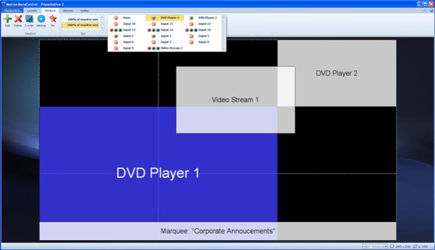Set size to 100% of monitor size
Viewport: 435px width, 250px height.
coord(82,20)
